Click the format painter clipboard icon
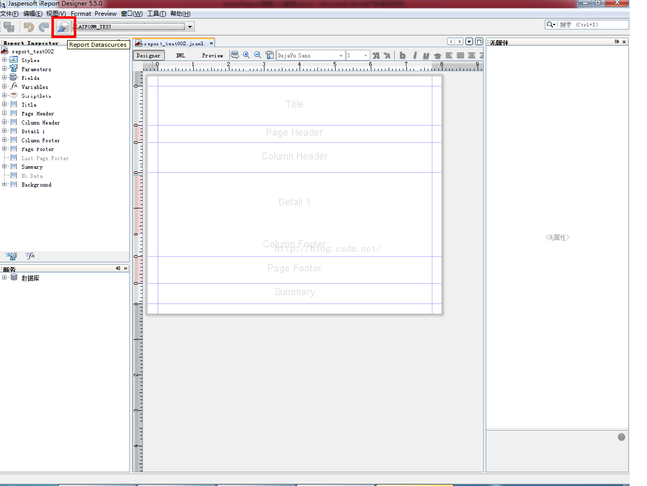This screenshot has width=647, height=486. 270,55
